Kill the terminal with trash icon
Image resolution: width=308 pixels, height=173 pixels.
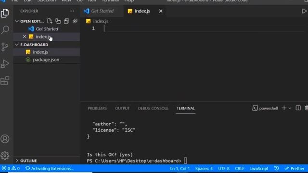click(306, 108)
